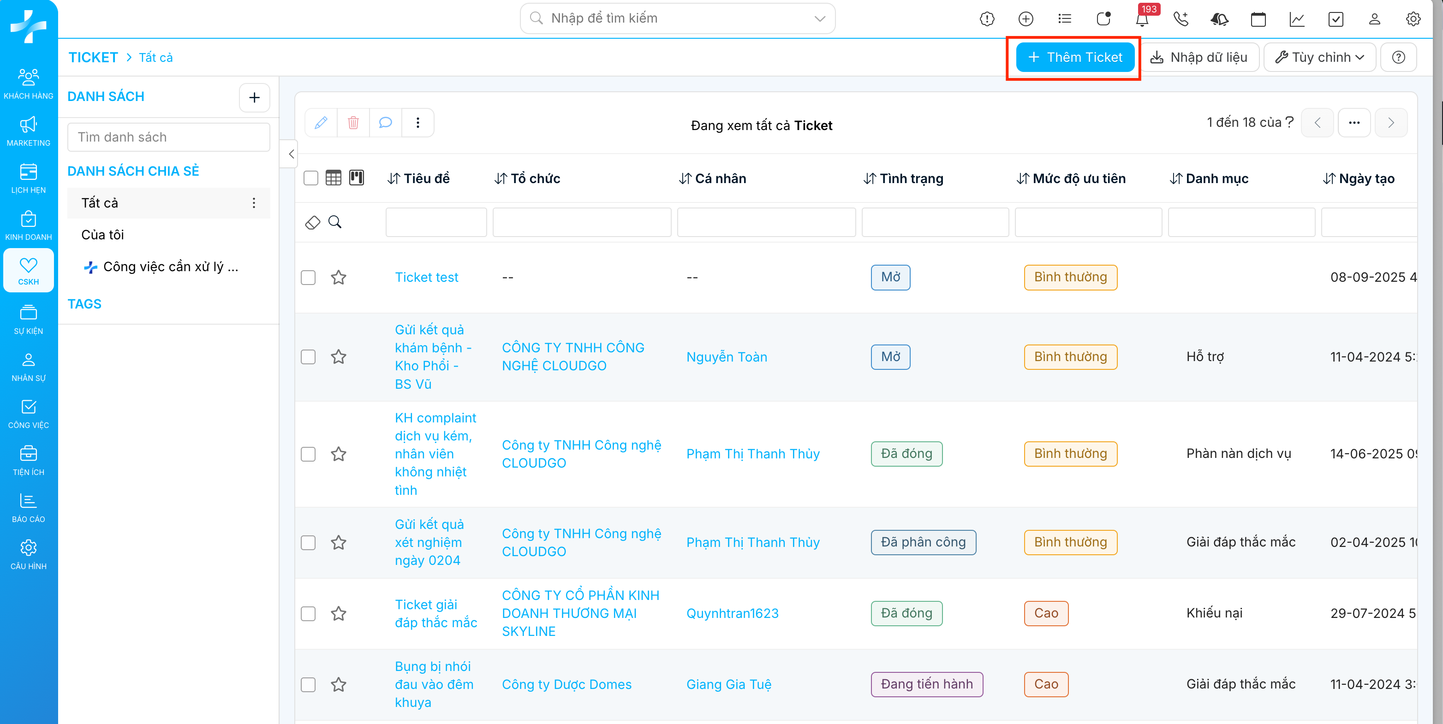Click the eraser clear-filter icon
1443x724 pixels.
pos(313,222)
